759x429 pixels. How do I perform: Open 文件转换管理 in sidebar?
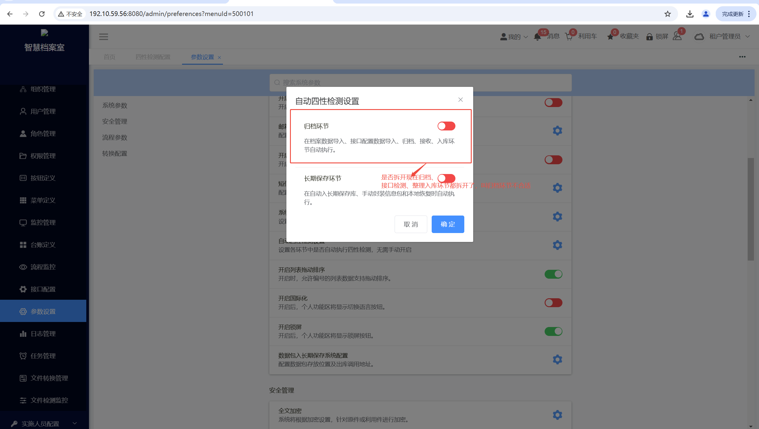click(43, 378)
